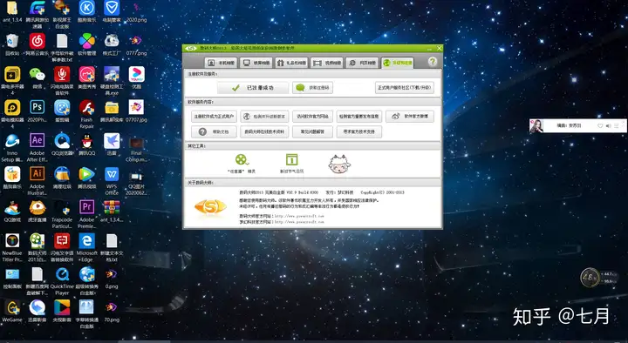Open Adobe Illustrator desktop icon

click(x=37, y=173)
